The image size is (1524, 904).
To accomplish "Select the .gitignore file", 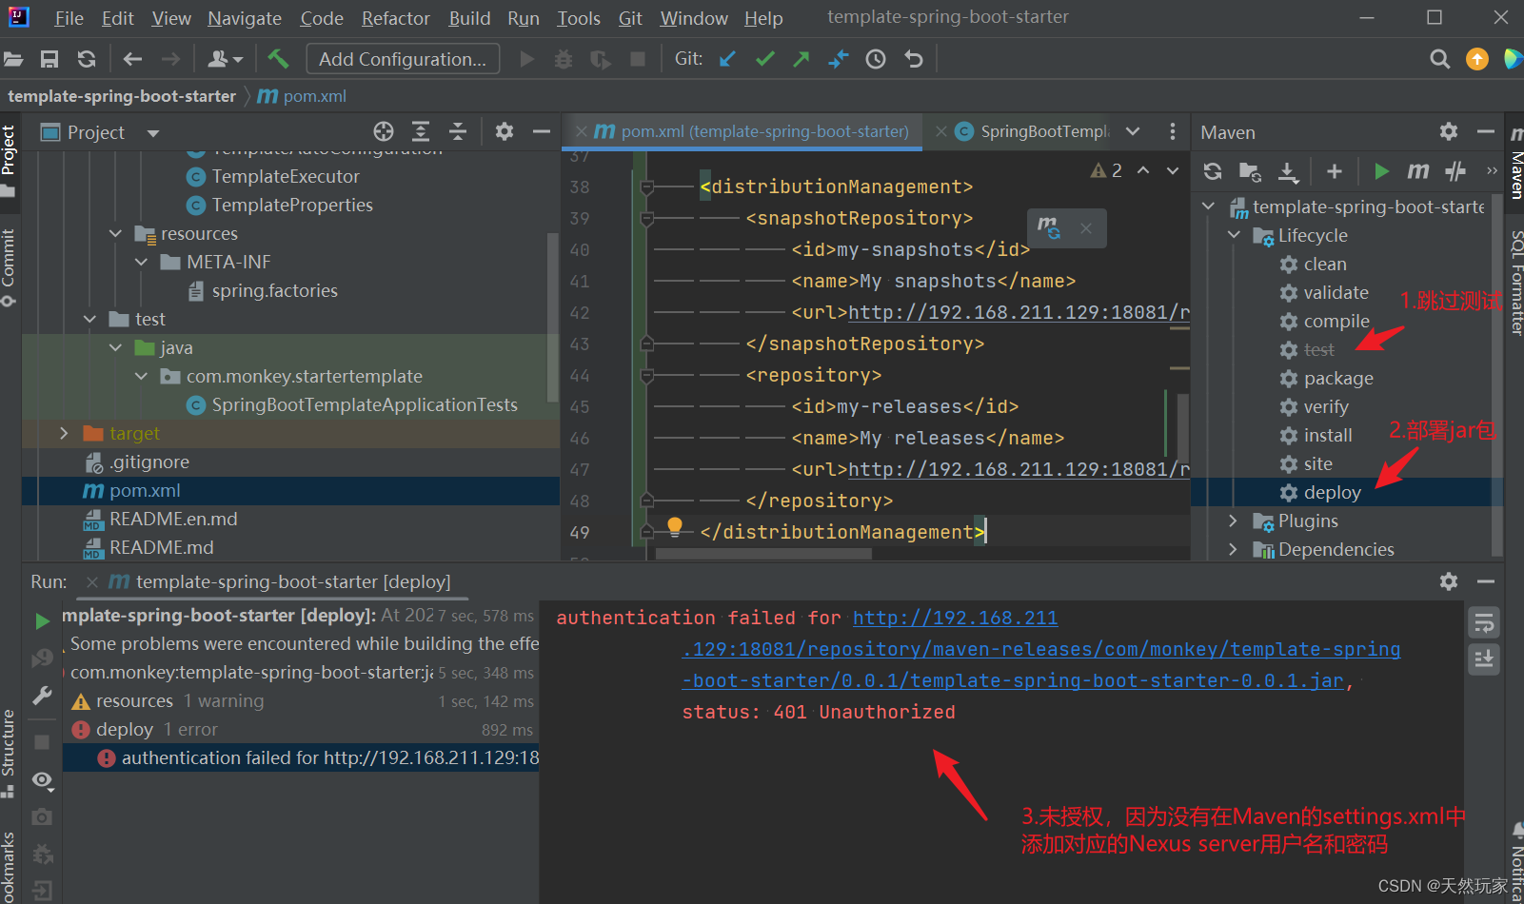I will (149, 462).
